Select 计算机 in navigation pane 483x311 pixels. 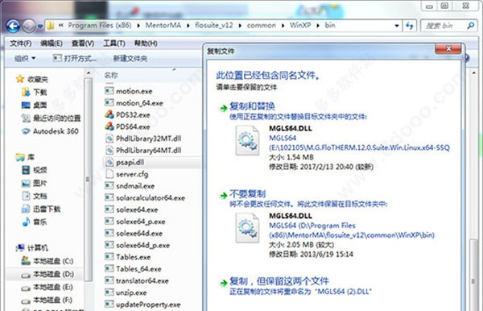[x=32, y=248]
